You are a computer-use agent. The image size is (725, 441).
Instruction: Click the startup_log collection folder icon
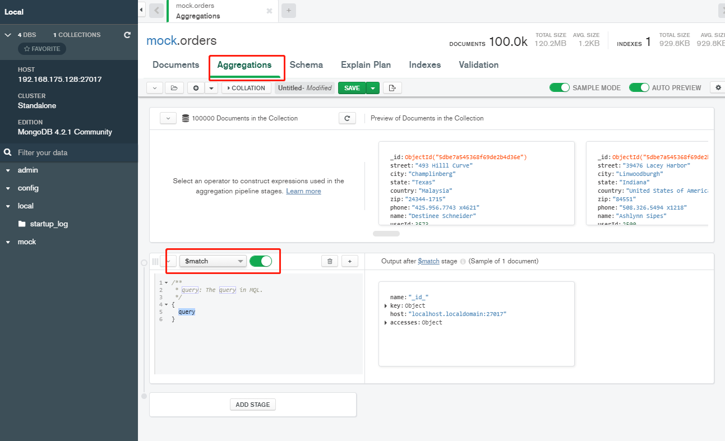click(22, 224)
